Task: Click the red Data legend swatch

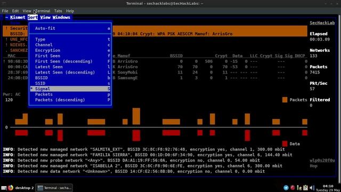Action: 285,143
